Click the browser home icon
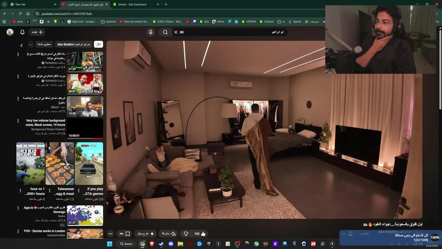The height and width of the screenshot is (249, 442). click(x=28, y=13)
